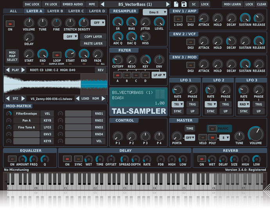Select the ALL layers tab
The width and height of the screenshot is (270, 210).
(x=13, y=11)
